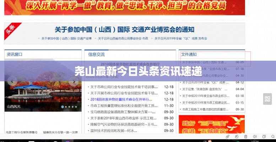Open 市政工程质量管理标准化和全面提升施工质 article

pyautogui.click(x=124, y=106)
